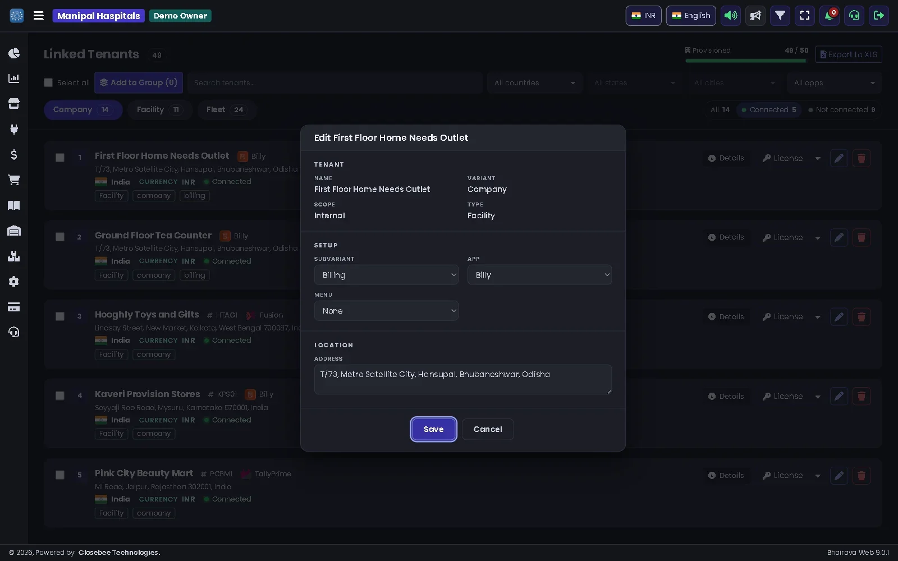The height and width of the screenshot is (561, 898).
Task: Check the Hooghly Toys and Gifts row checkbox
Action: pyautogui.click(x=60, y=316)
